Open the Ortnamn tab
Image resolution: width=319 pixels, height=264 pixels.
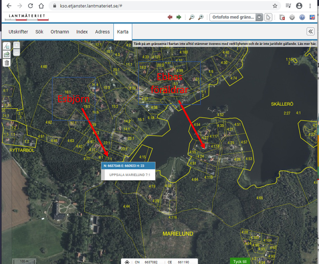pos(60,32)
